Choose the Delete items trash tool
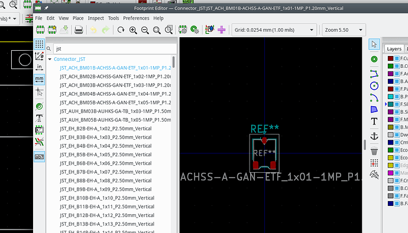Image resolution: width=408 pixels, height=233 pixels. [374, 151]
